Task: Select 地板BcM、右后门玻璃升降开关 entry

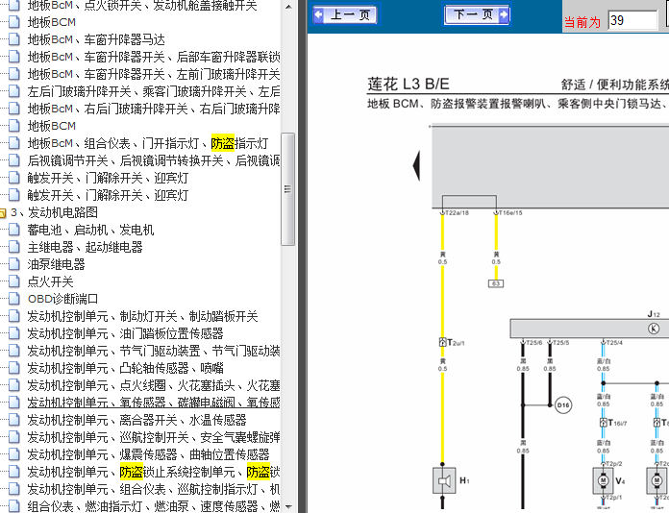Action: (x=154, y=109)
